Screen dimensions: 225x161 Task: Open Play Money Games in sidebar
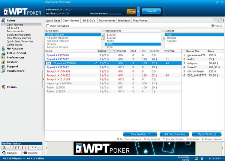(x=19, y=38)
